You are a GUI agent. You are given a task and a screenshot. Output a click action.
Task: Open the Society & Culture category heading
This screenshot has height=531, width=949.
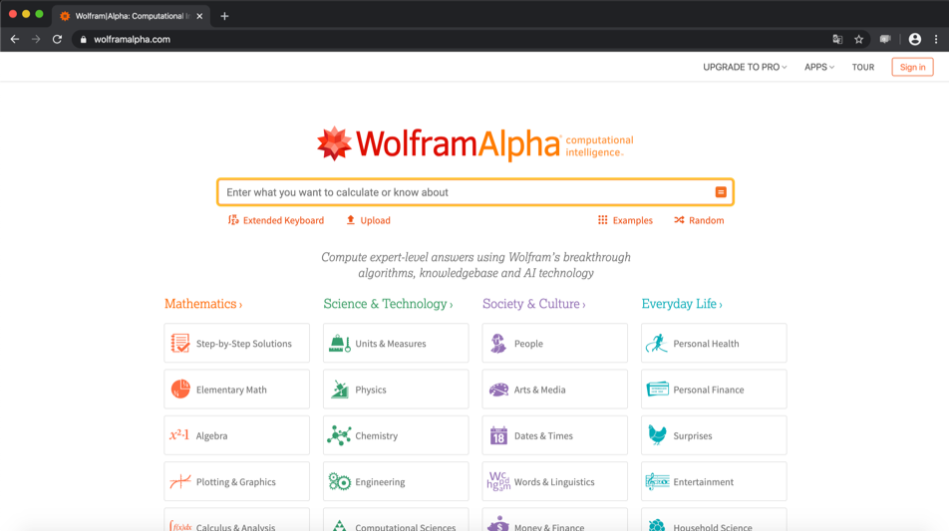pyautogui.click(x=534, y=304)
